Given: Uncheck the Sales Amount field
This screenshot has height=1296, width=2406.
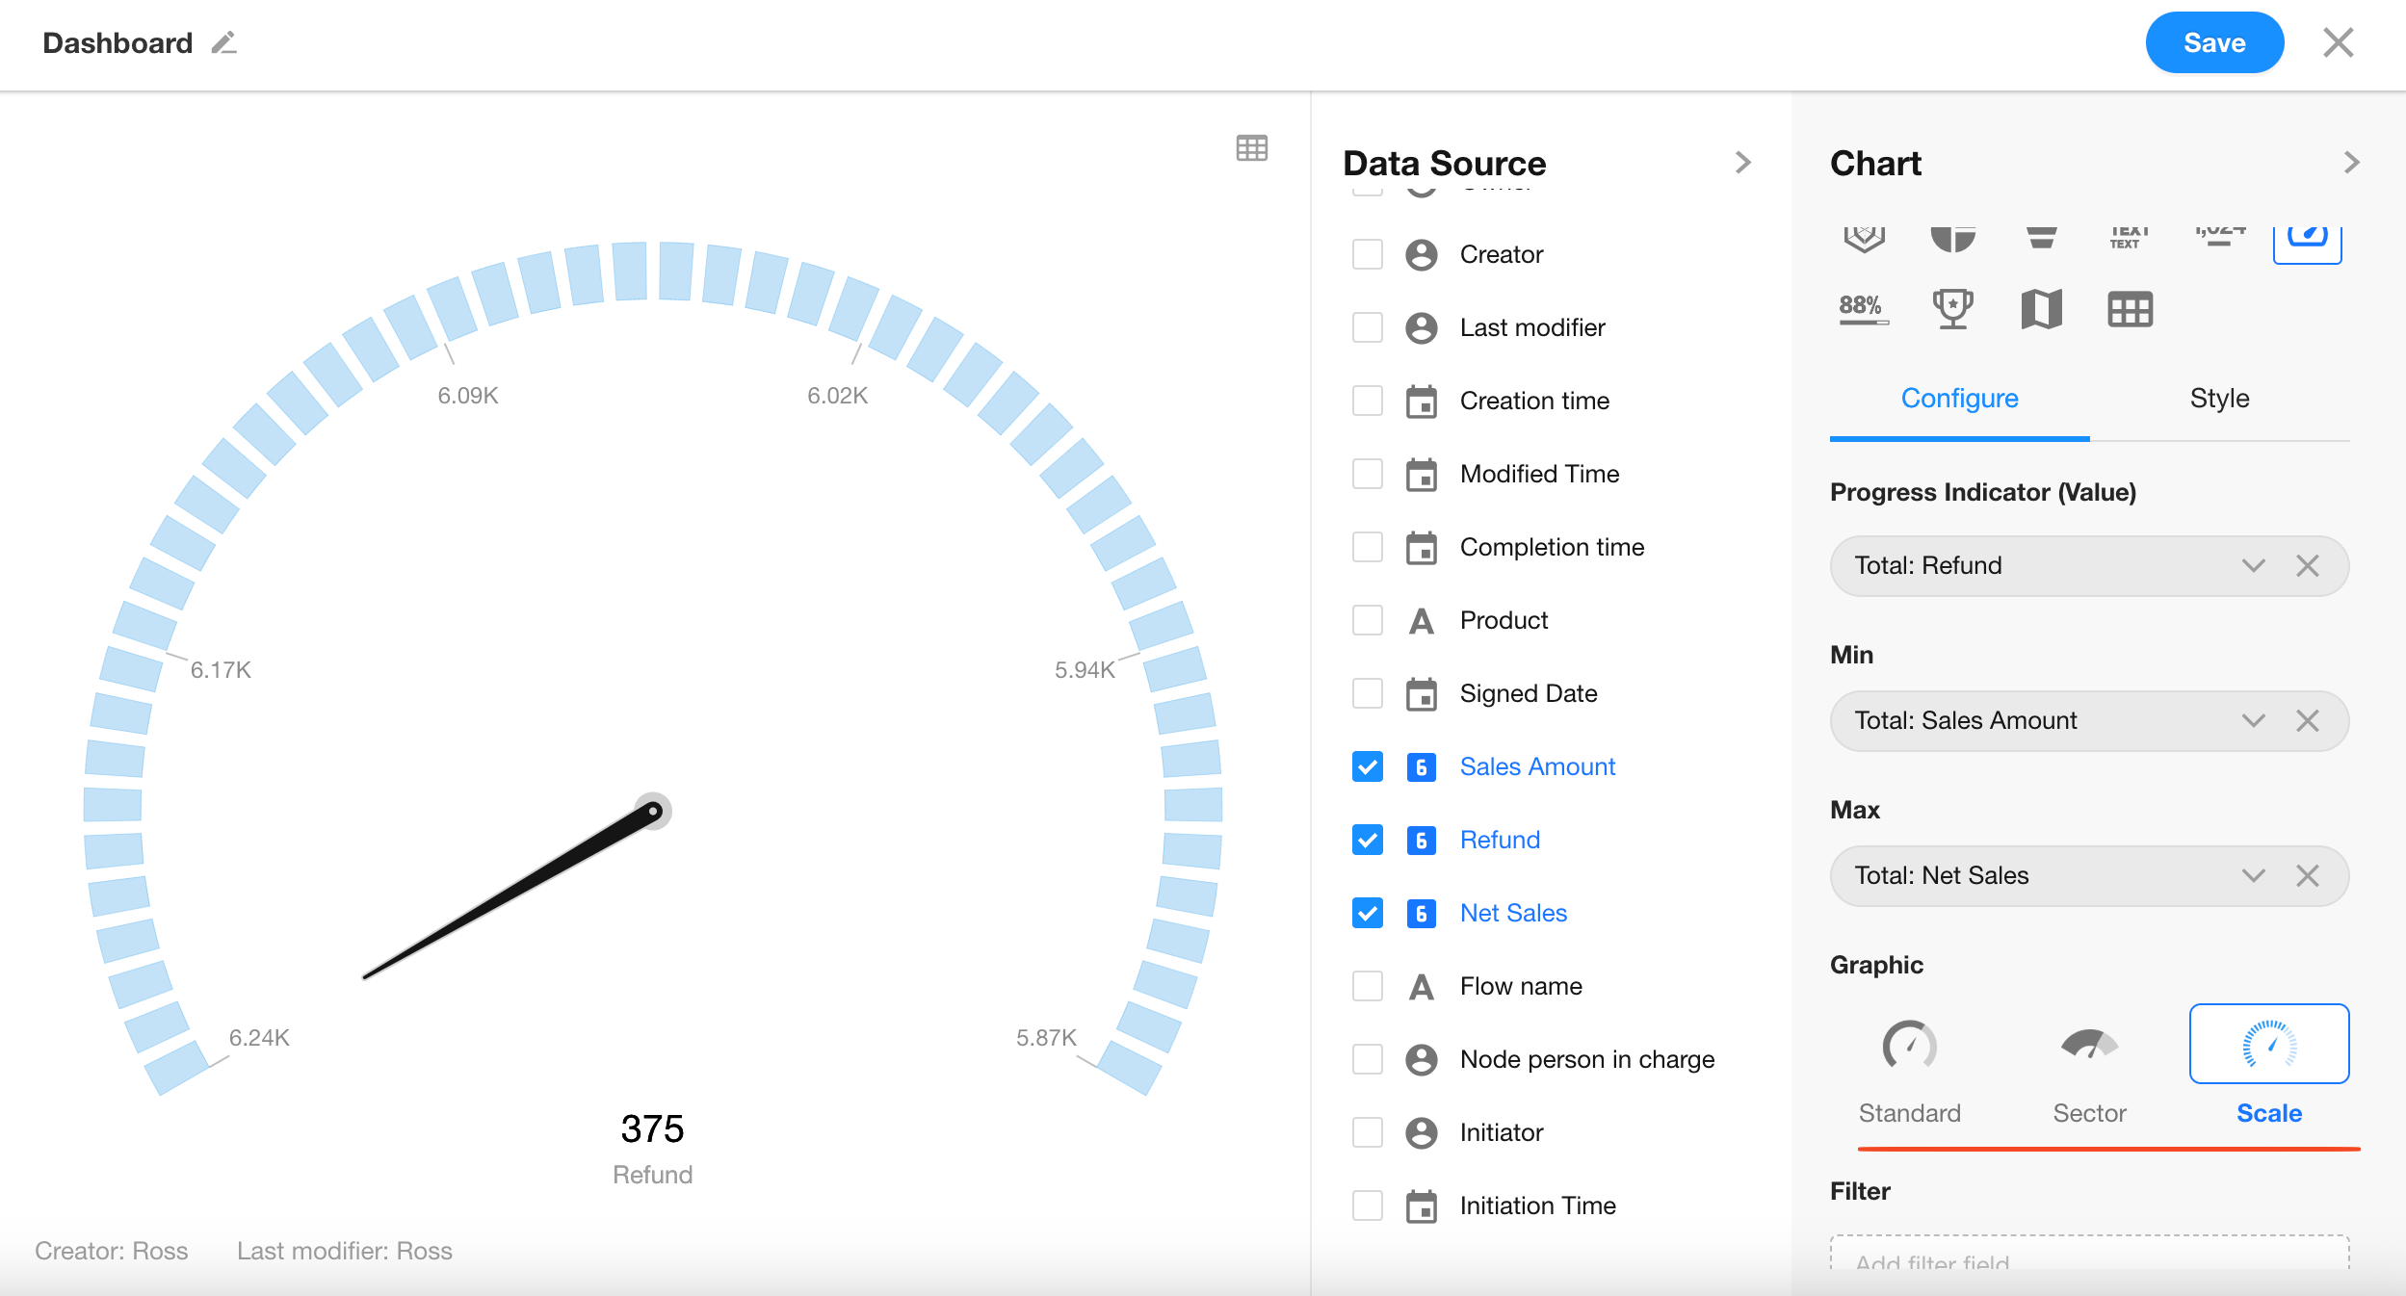Looking at the screenshot, I should click(1367, 766).
